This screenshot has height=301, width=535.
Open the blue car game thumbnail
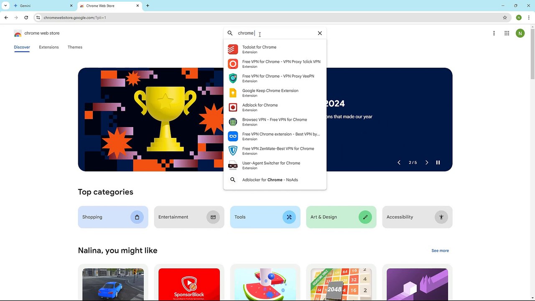(x=113, y=284)
